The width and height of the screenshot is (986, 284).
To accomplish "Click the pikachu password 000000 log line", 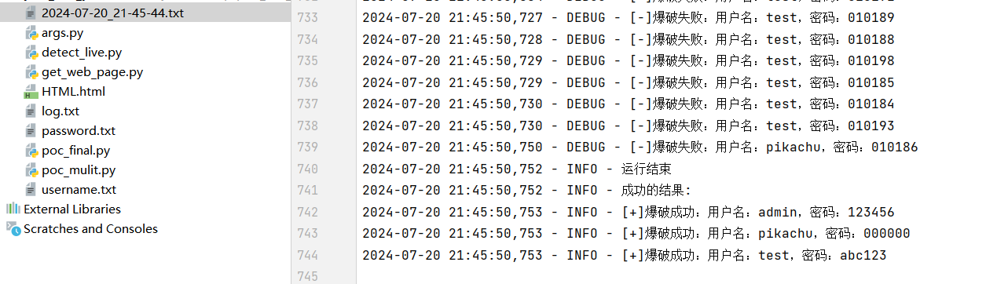I will pos(636,234).
